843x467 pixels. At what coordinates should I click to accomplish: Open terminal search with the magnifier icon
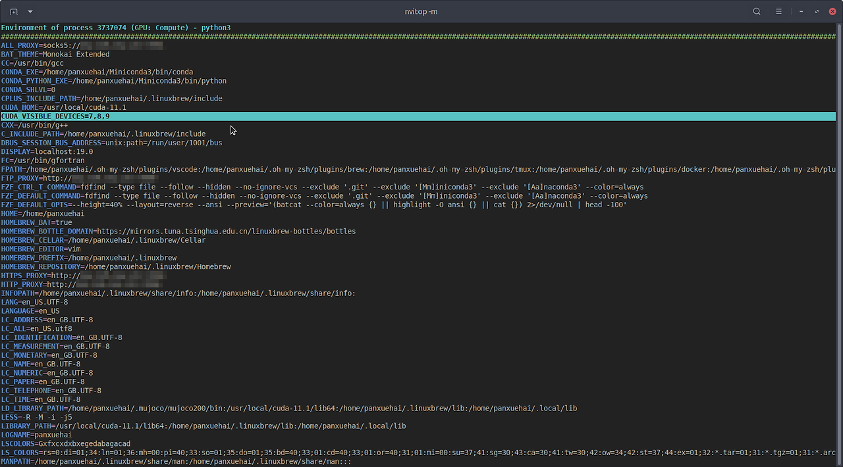tap(757, 11)
